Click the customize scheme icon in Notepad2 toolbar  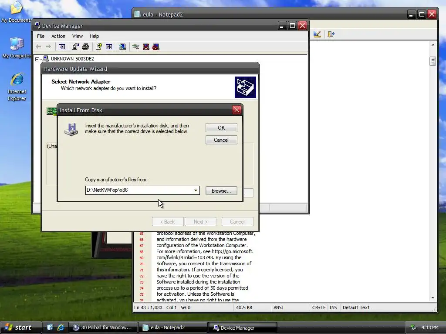point(317,34)
